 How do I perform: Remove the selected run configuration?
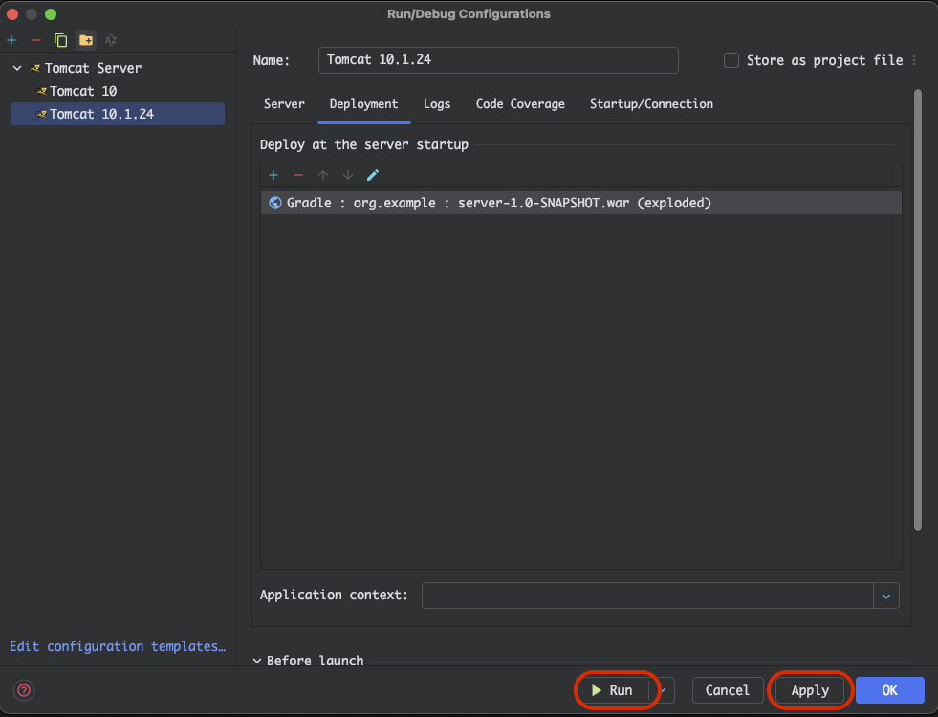pyautogui.click(x=36, y=40)
